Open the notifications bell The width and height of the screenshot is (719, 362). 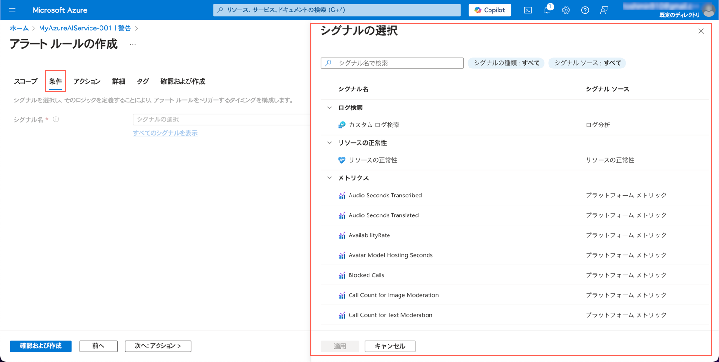(x=547, y=10)
